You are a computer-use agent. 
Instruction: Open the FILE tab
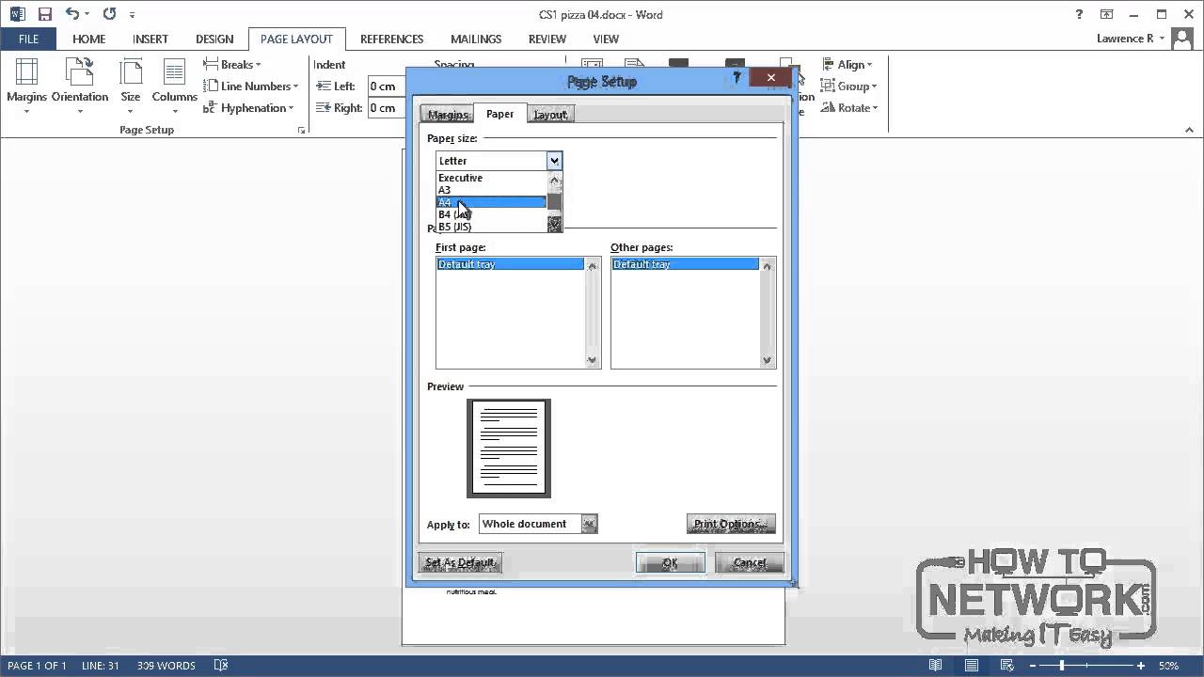[28, 39]
